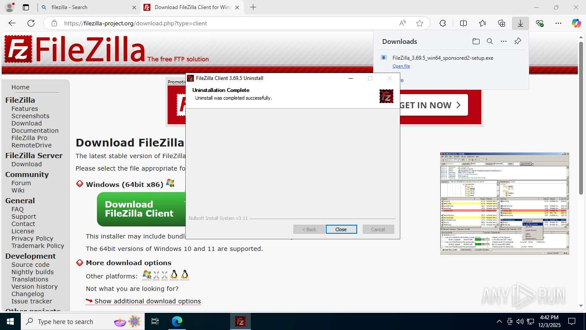Open more options in the Downloads panel

point(503,41)
